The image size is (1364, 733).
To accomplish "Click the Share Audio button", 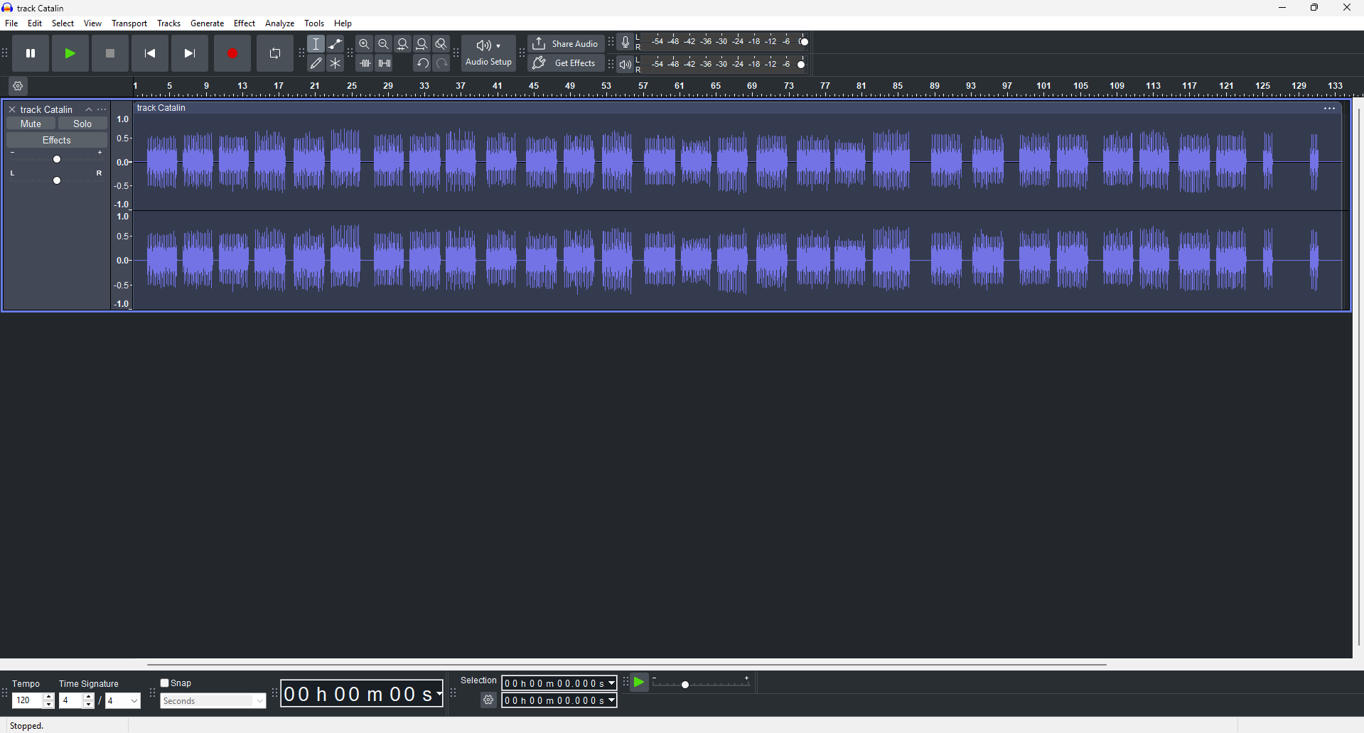I will 566,44.
